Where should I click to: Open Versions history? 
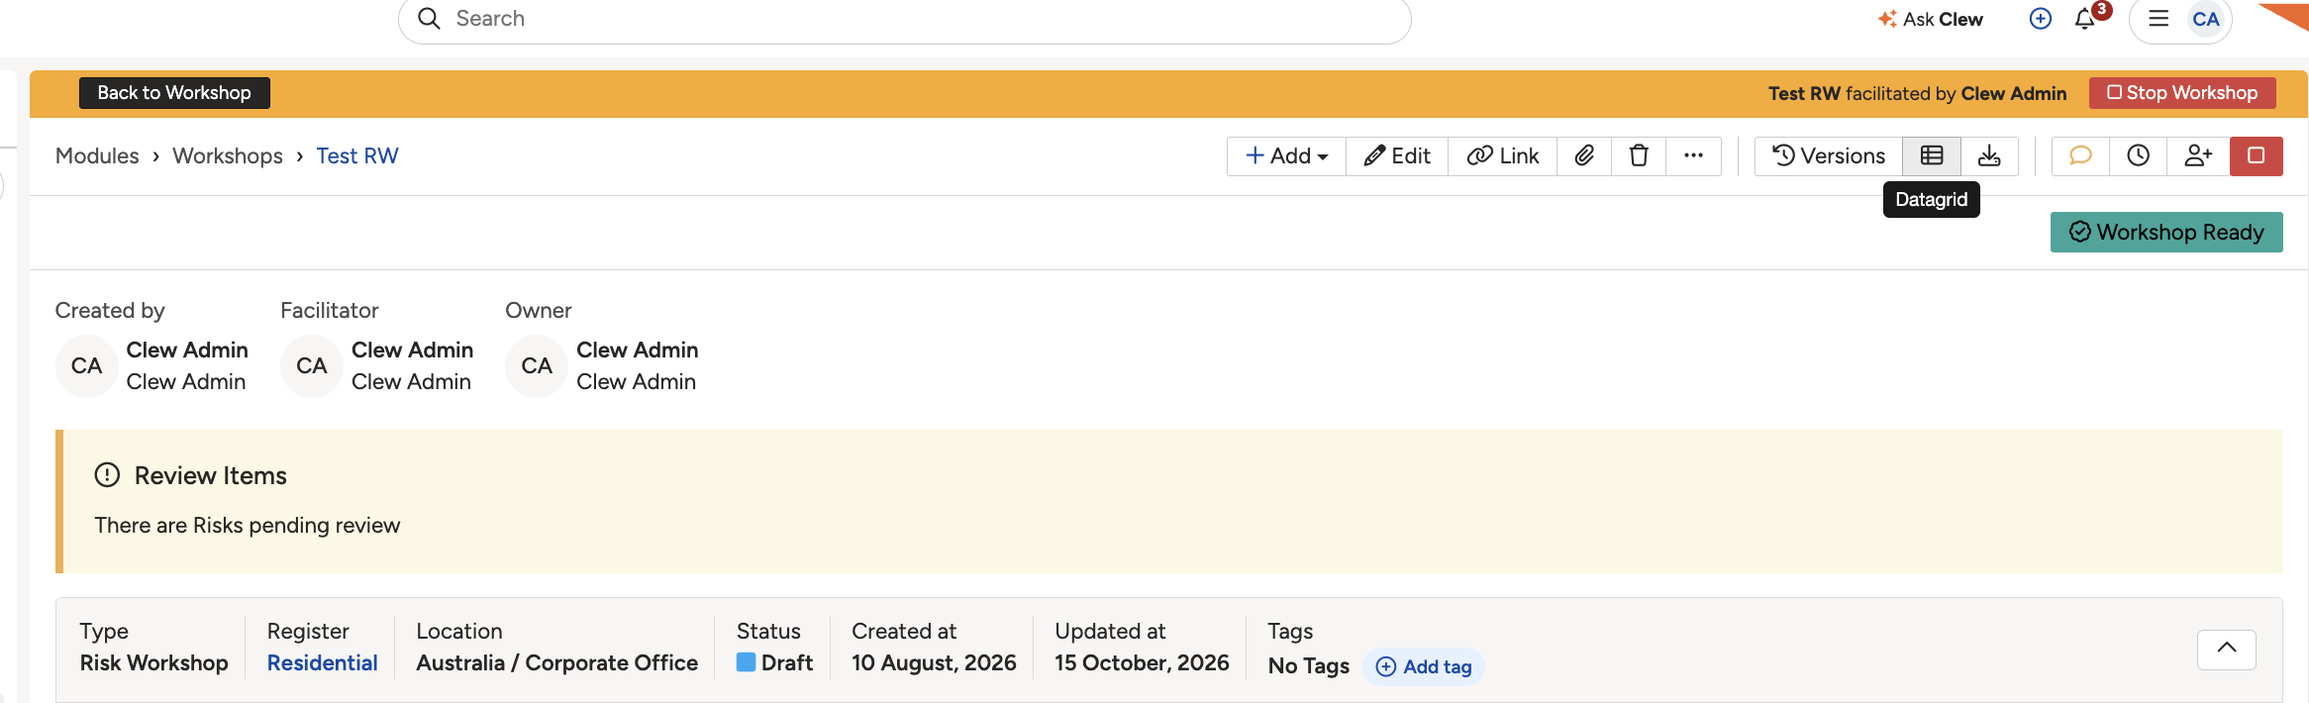point(1829,156)
